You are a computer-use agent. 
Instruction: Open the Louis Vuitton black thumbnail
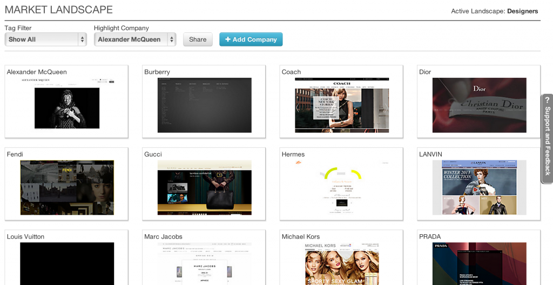[67, 263]
